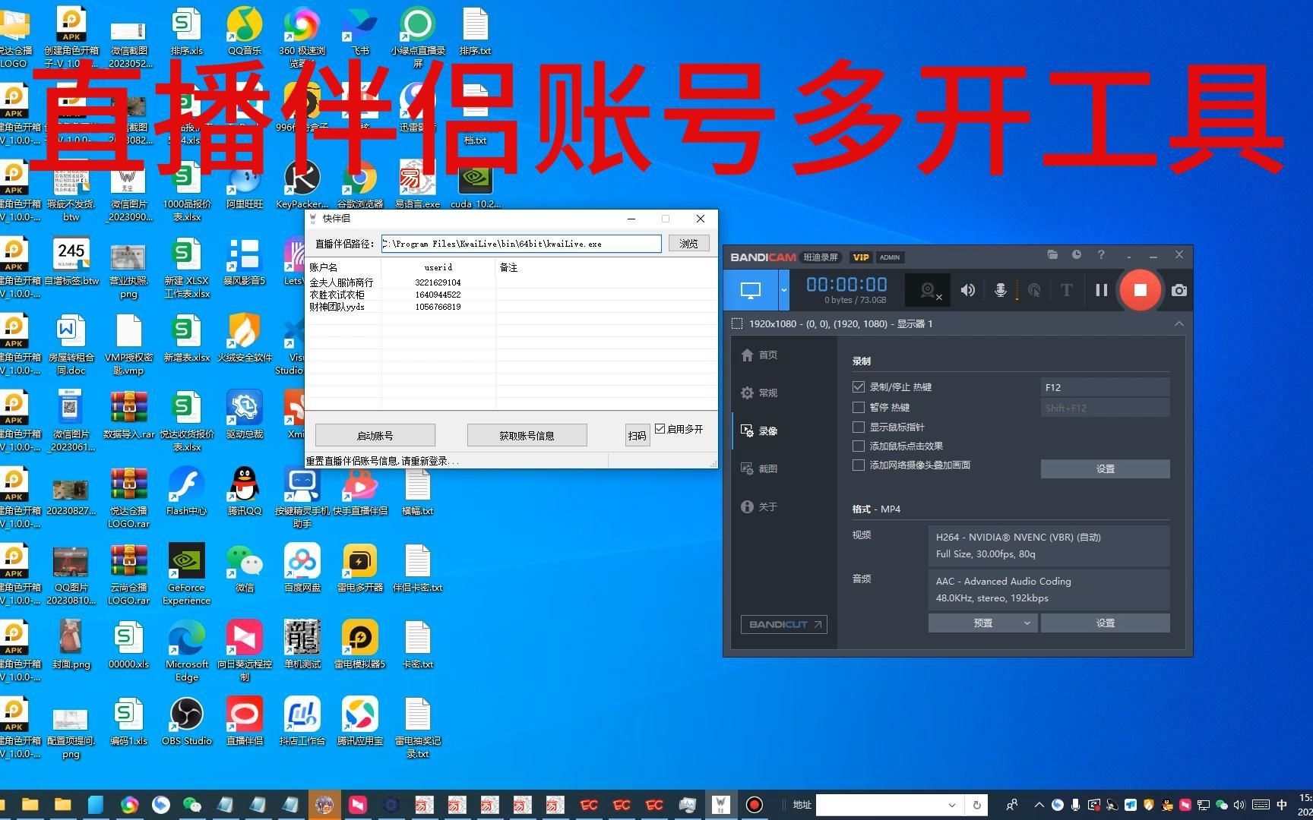This screenshot has height=820, width=1313.
Task: Select the 录像 tab in Bandicam sidebar
Action: pyautogui.click(x=759, y=430)
